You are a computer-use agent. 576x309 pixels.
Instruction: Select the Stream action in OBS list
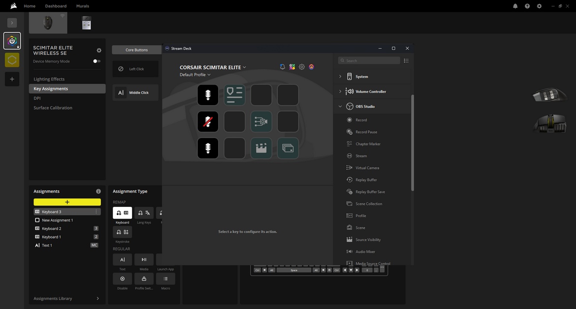pos(373,156)
